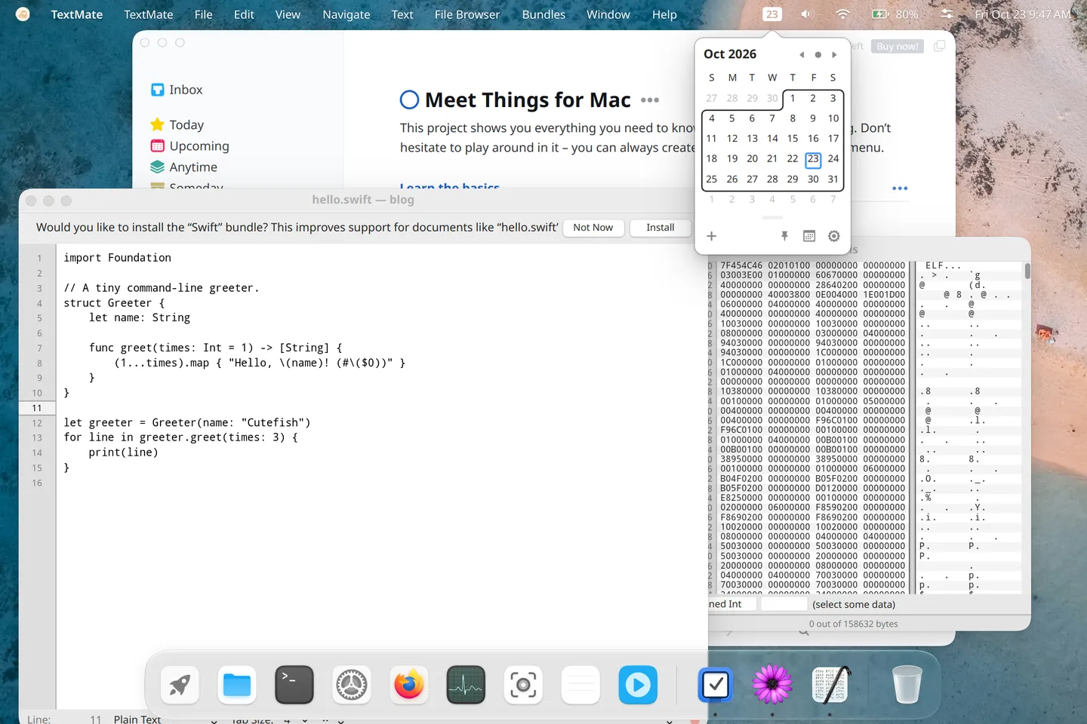Viewport: 1087px width, 724px height.
Task: Open the Bundles menu
Action: click(543, 14)
